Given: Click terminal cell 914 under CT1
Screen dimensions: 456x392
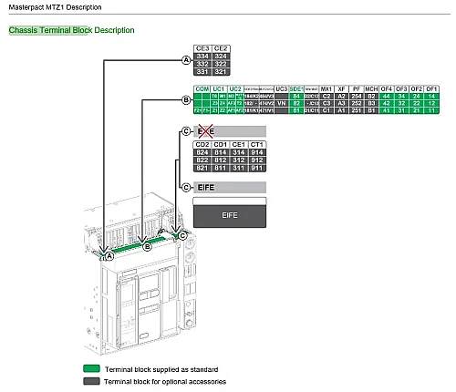Looking at the screenshot, I should coord(257,152).
